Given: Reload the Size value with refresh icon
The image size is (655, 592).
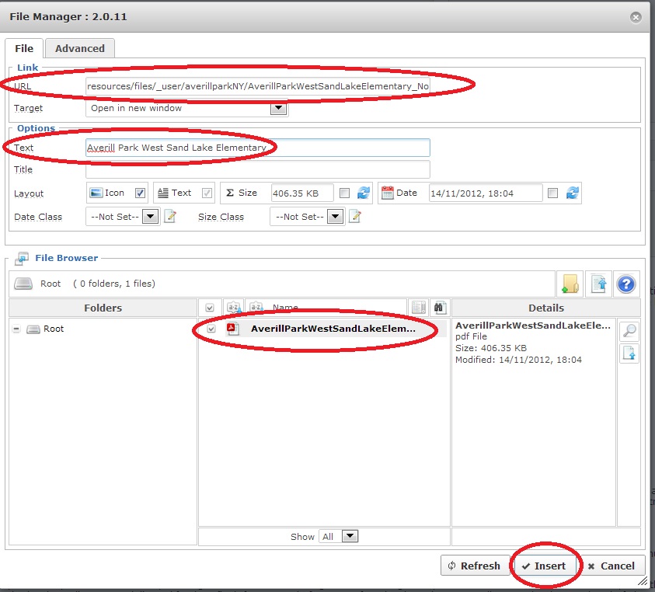Looking at the screenshot, I should pyautogui.click(x=363, y=193).
